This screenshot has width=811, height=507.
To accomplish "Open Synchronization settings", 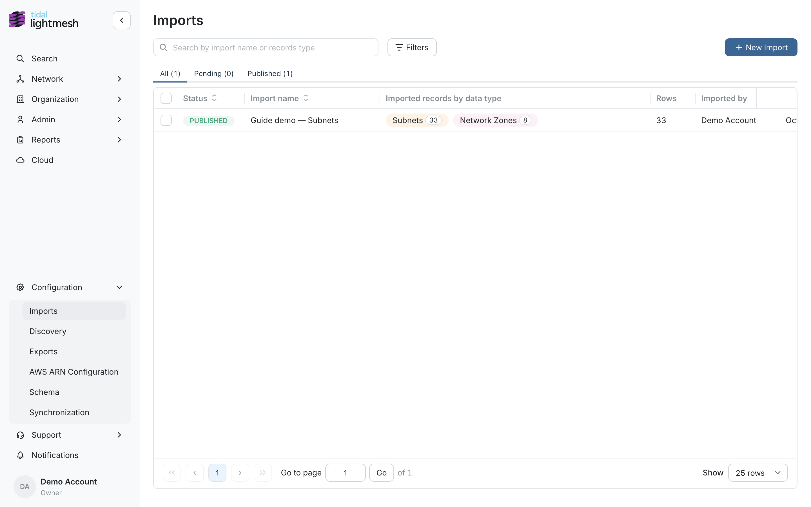I will pos(74,412).
